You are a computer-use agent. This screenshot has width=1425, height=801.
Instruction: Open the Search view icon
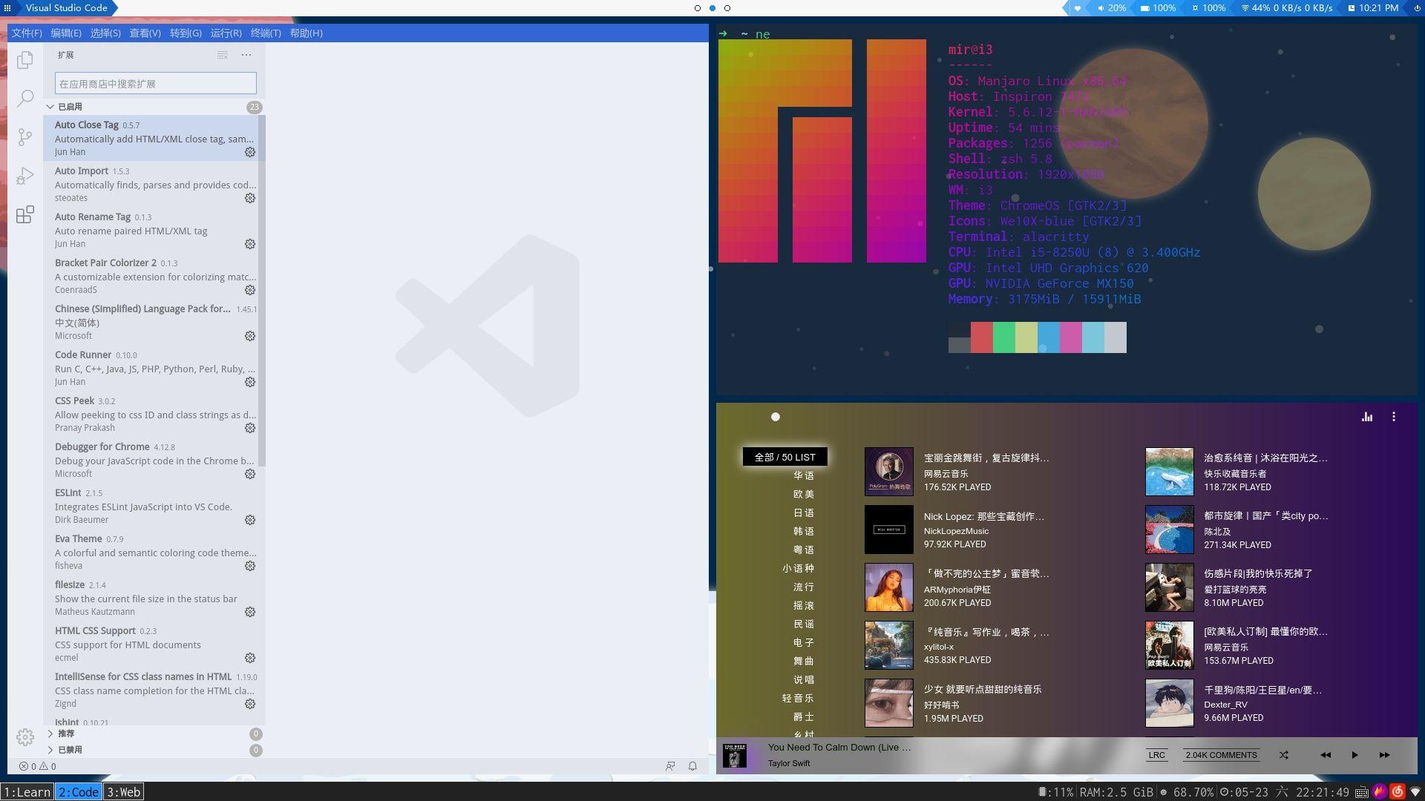[25, 98]
